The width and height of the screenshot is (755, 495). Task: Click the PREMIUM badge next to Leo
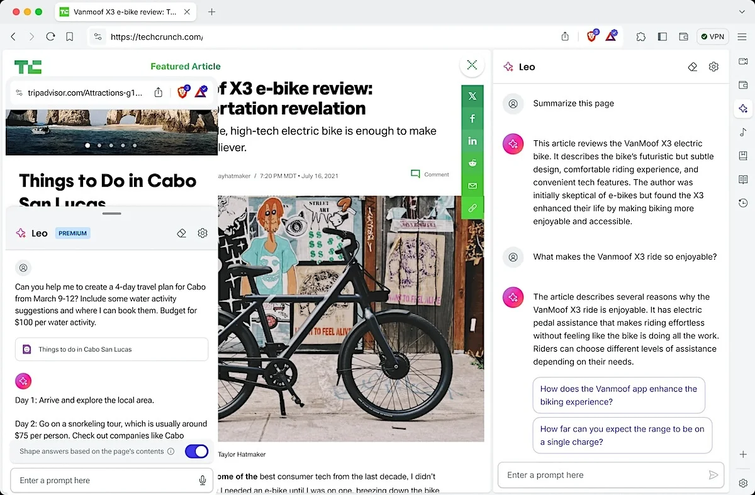click(x=73, y=233)
